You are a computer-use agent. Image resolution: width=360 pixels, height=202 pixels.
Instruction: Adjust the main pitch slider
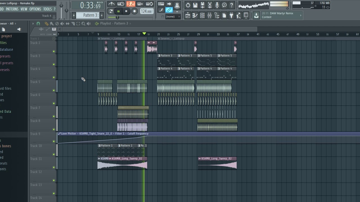66,10
